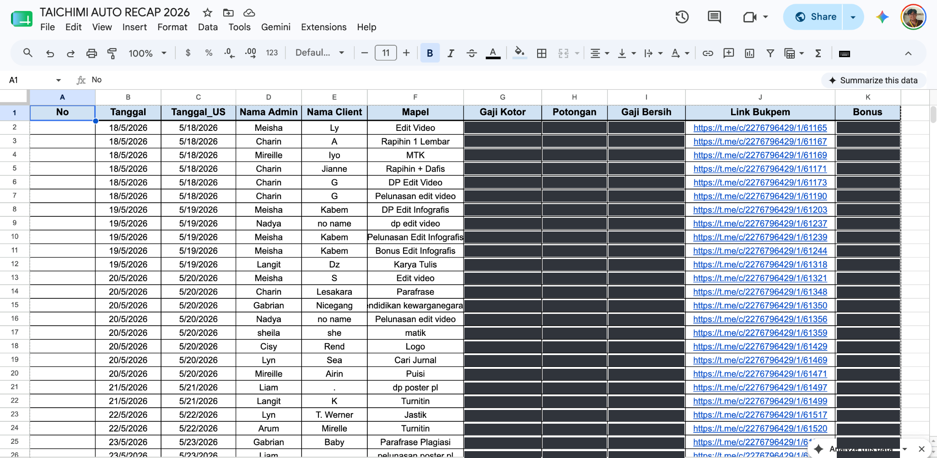Click the formula bar showing No
This screenshot has height=458, width=937.
tap(453, 80)
